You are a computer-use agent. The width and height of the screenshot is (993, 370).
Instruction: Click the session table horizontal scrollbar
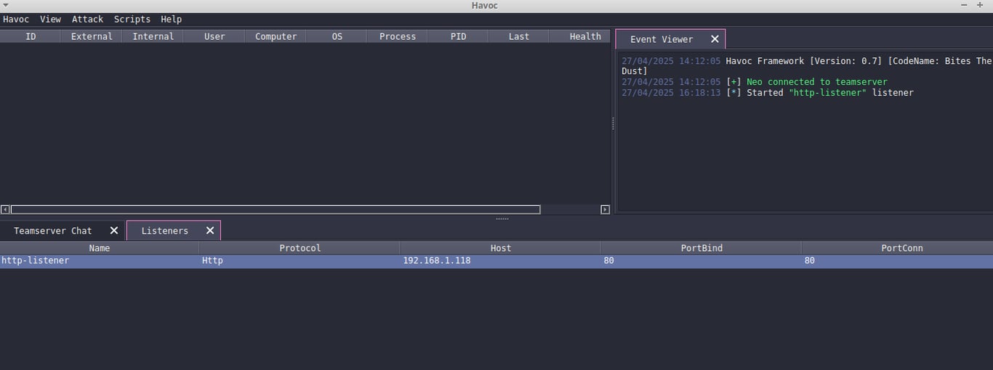click(x=276, y=210)
